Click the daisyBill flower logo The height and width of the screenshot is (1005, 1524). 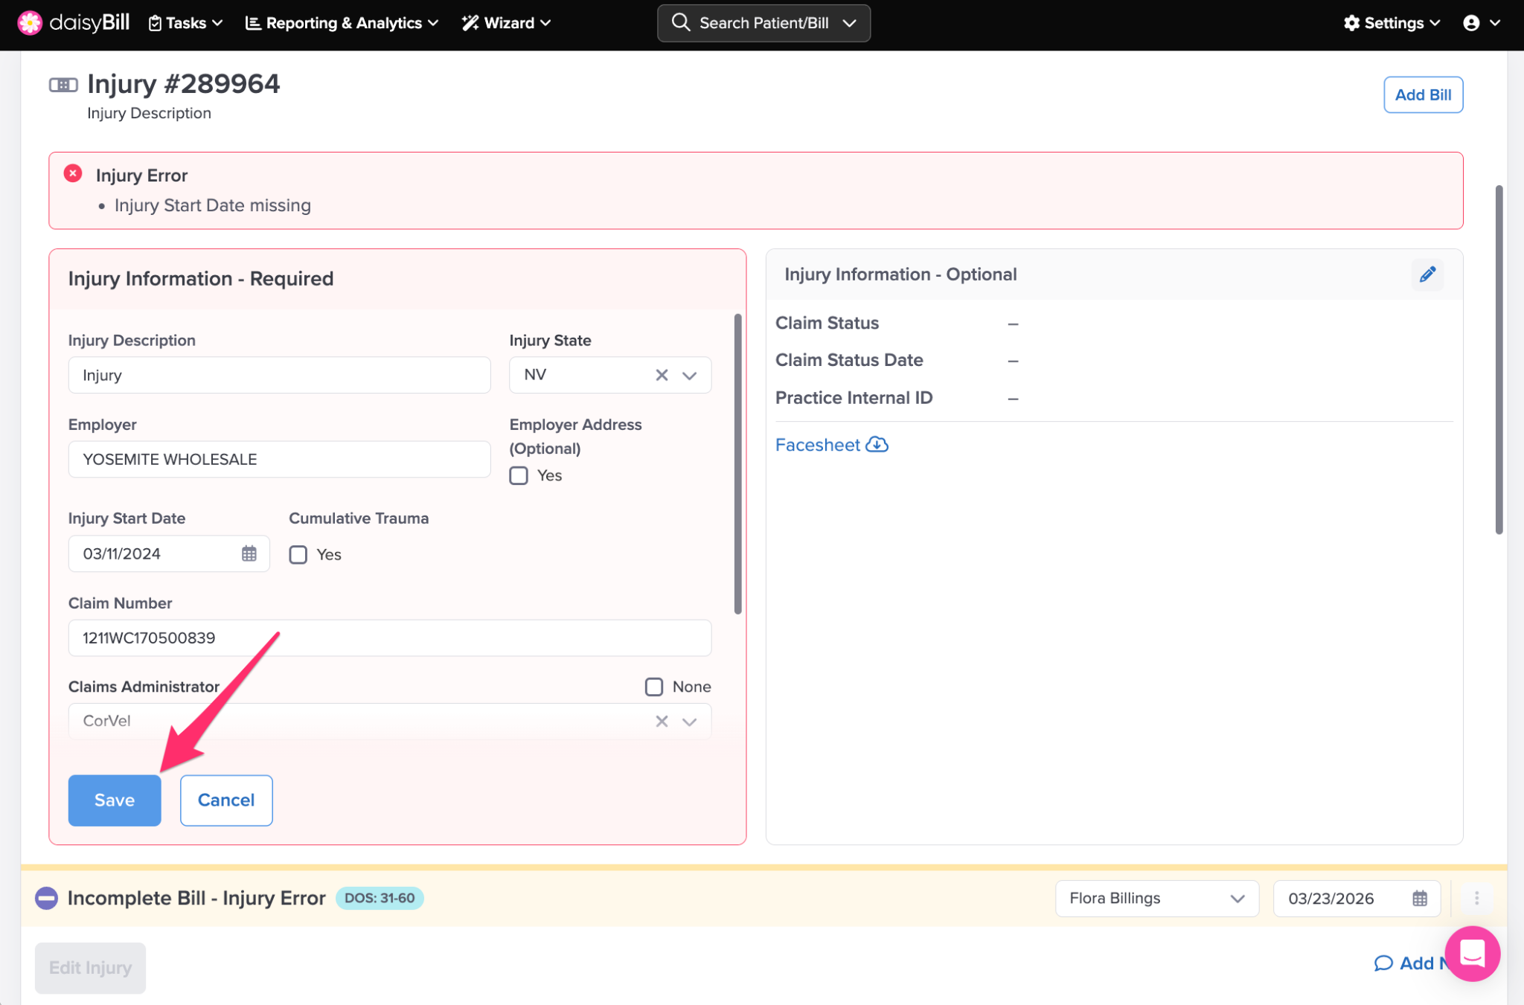(30, 23)
